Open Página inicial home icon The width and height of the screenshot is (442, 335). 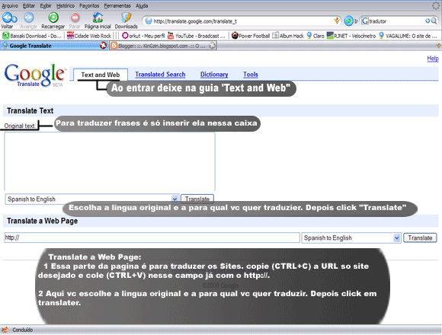(x=98, y=18)
